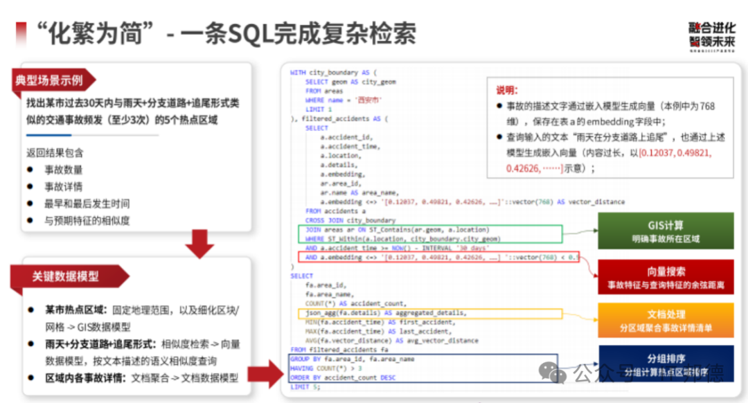Select the "AVG(fa.vector_distance)" code line
The image size is (748, 403).
[x=392, y=341]
